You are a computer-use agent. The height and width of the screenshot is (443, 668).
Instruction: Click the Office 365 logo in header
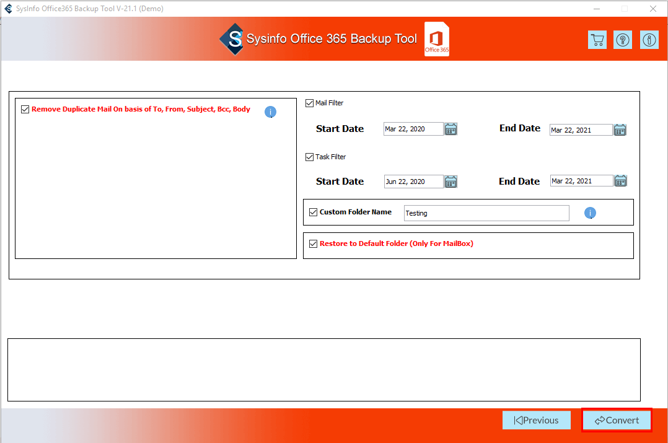(437, 40)
